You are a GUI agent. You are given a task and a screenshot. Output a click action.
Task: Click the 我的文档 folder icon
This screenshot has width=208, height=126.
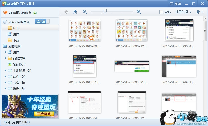[x=10, y=58]
